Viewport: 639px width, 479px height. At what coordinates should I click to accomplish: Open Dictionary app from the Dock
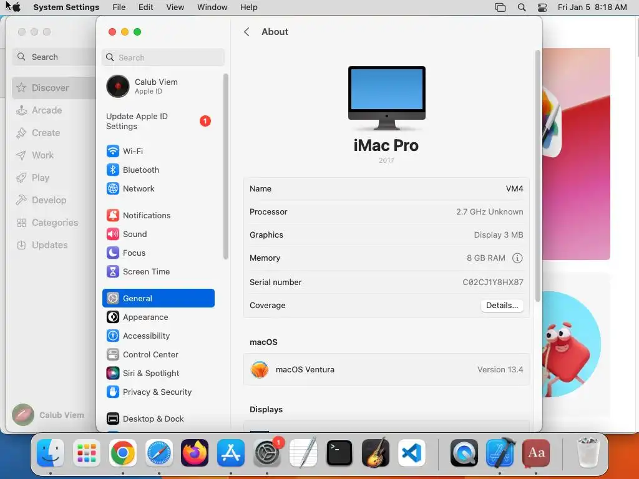[536, 453]
